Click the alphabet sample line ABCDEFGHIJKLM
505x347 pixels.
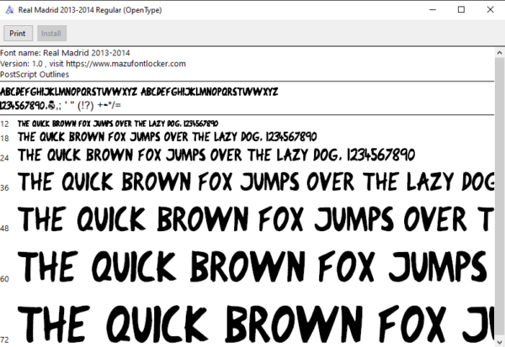[139, 92]
